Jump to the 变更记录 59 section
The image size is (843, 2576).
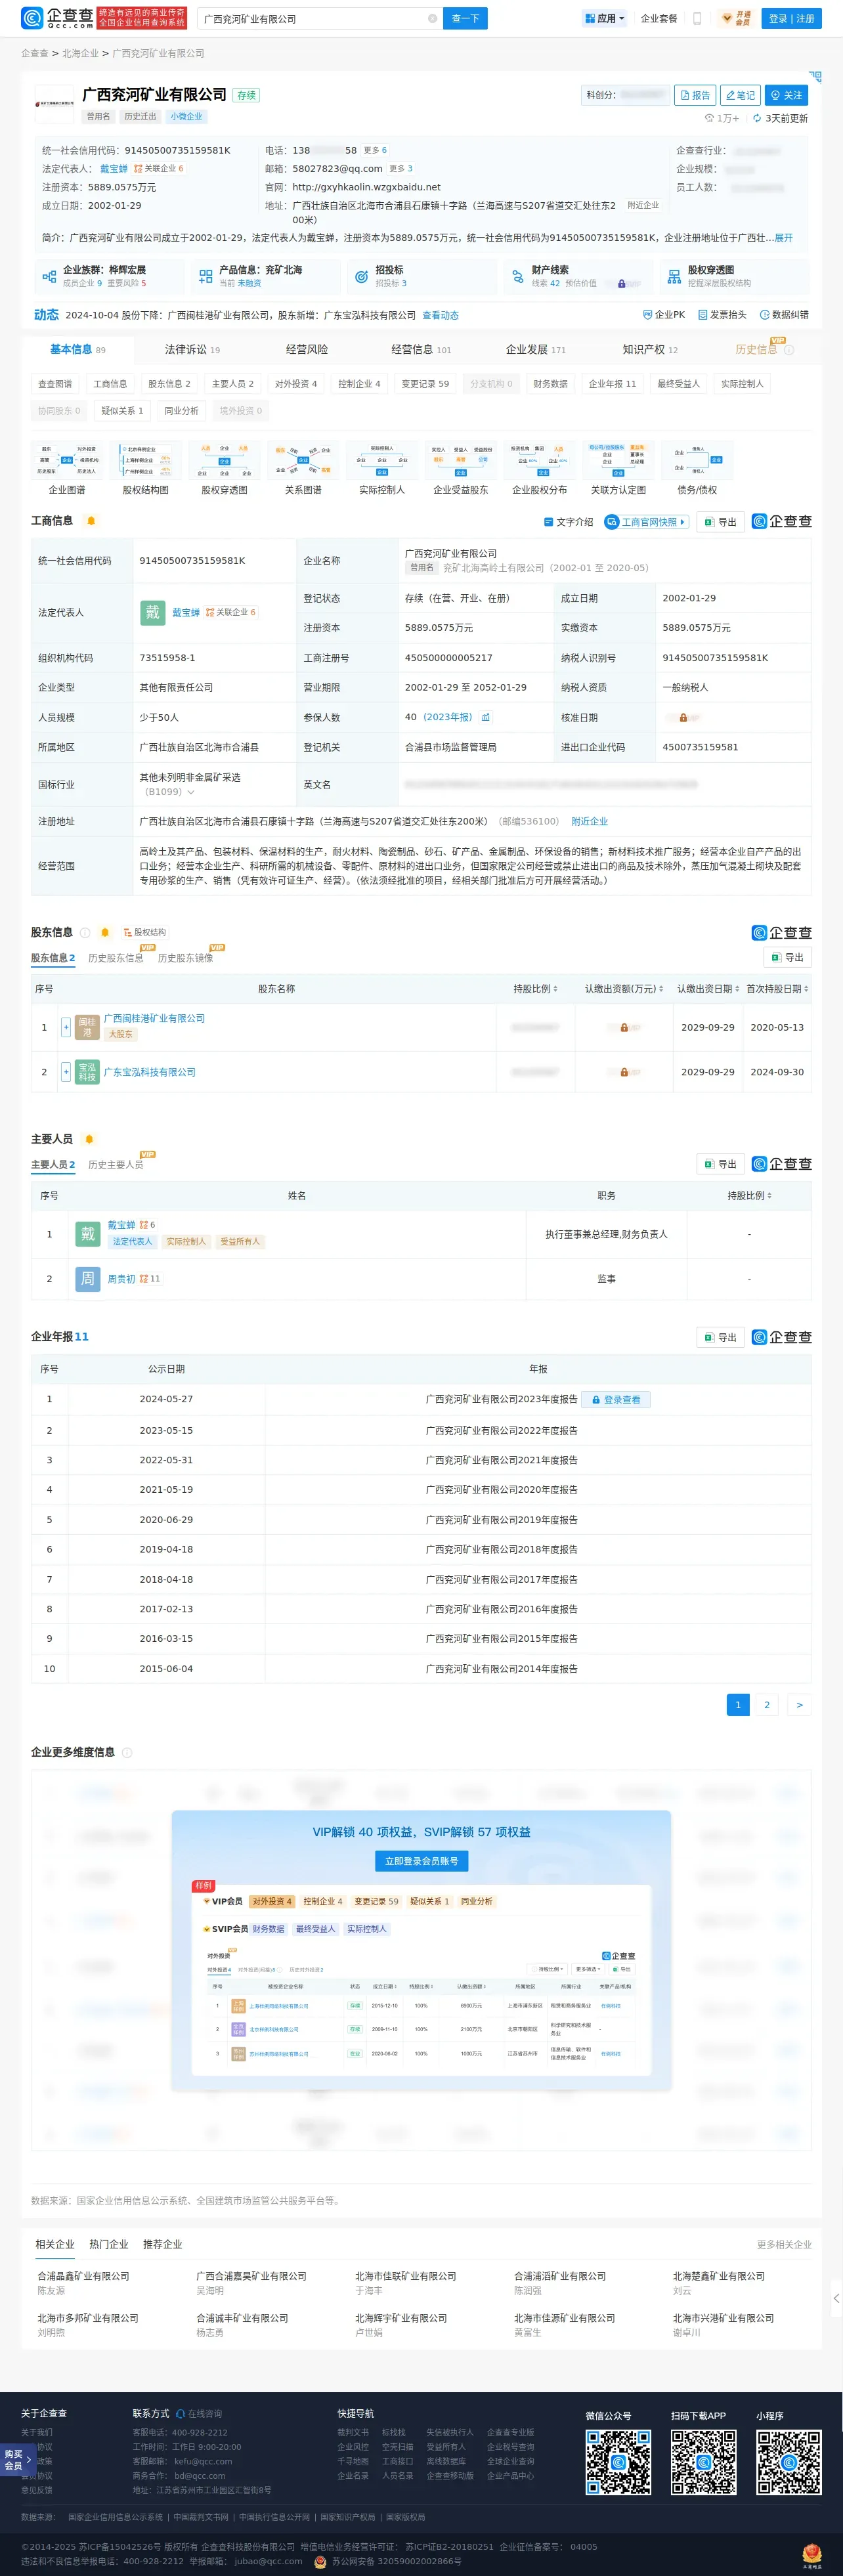[425, 384]
